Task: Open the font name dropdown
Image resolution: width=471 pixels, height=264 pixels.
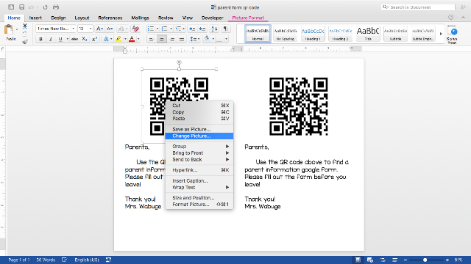Action: pyautogui.click(x=74, y=29)
